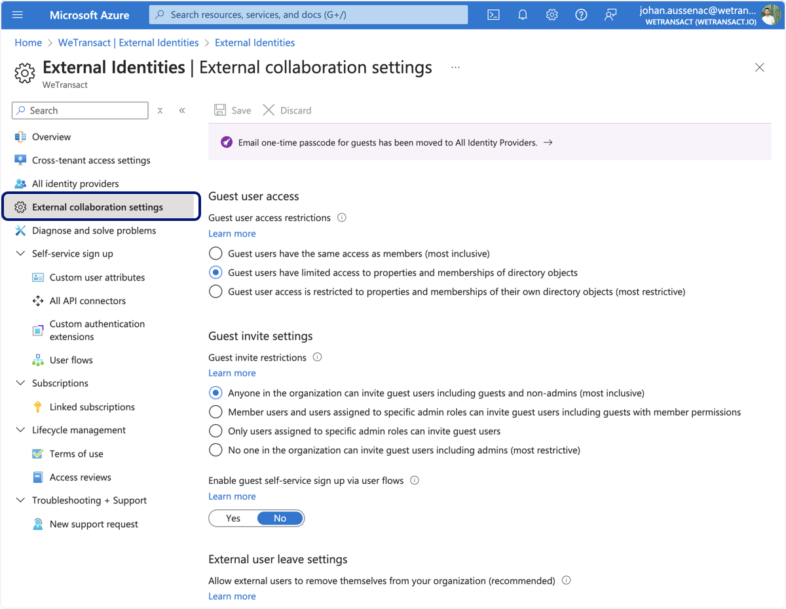The width and height of the screenshot is (786, 609).
Task: Open the help question mark icon
Action: 581,14
